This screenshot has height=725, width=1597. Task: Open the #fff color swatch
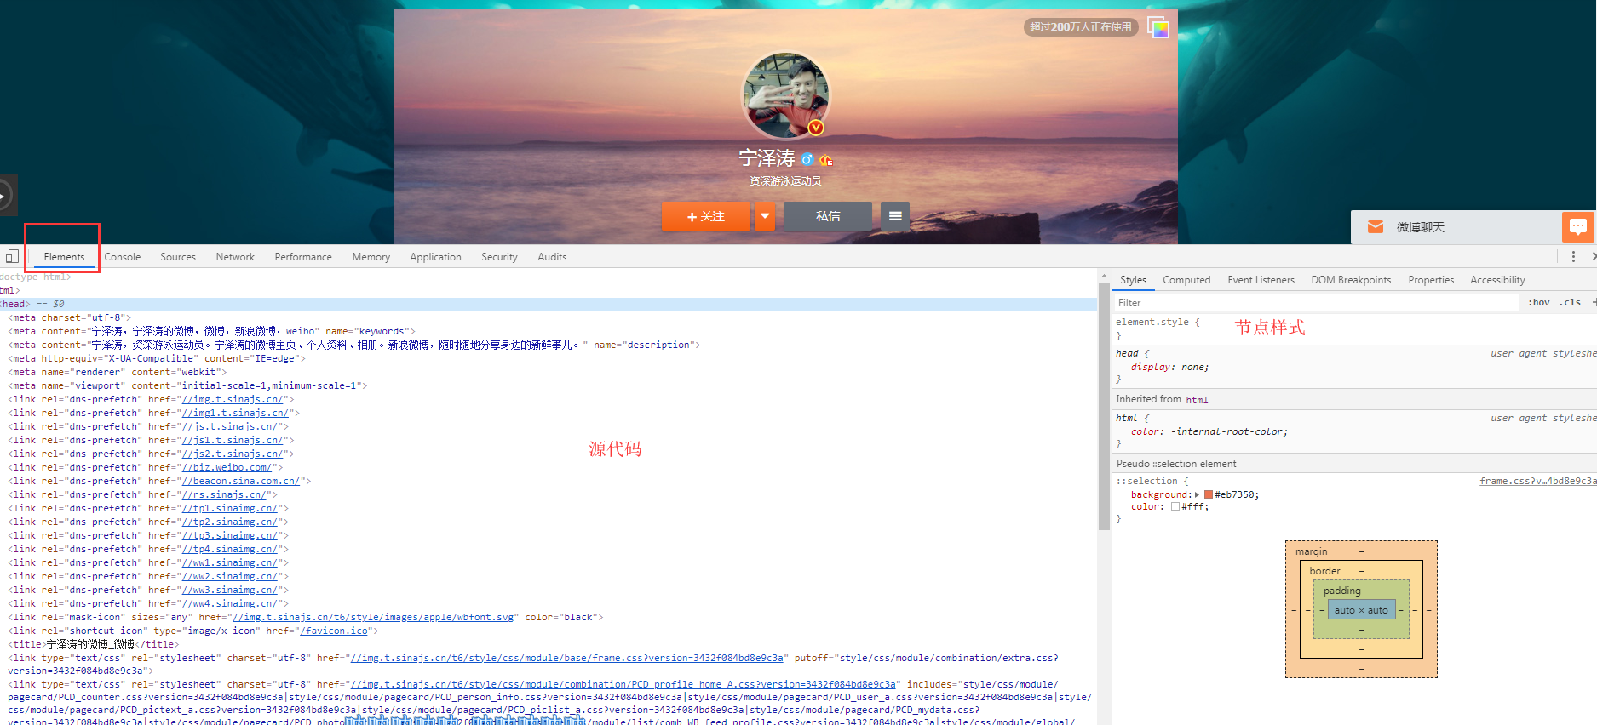[x=1175, y=506]
